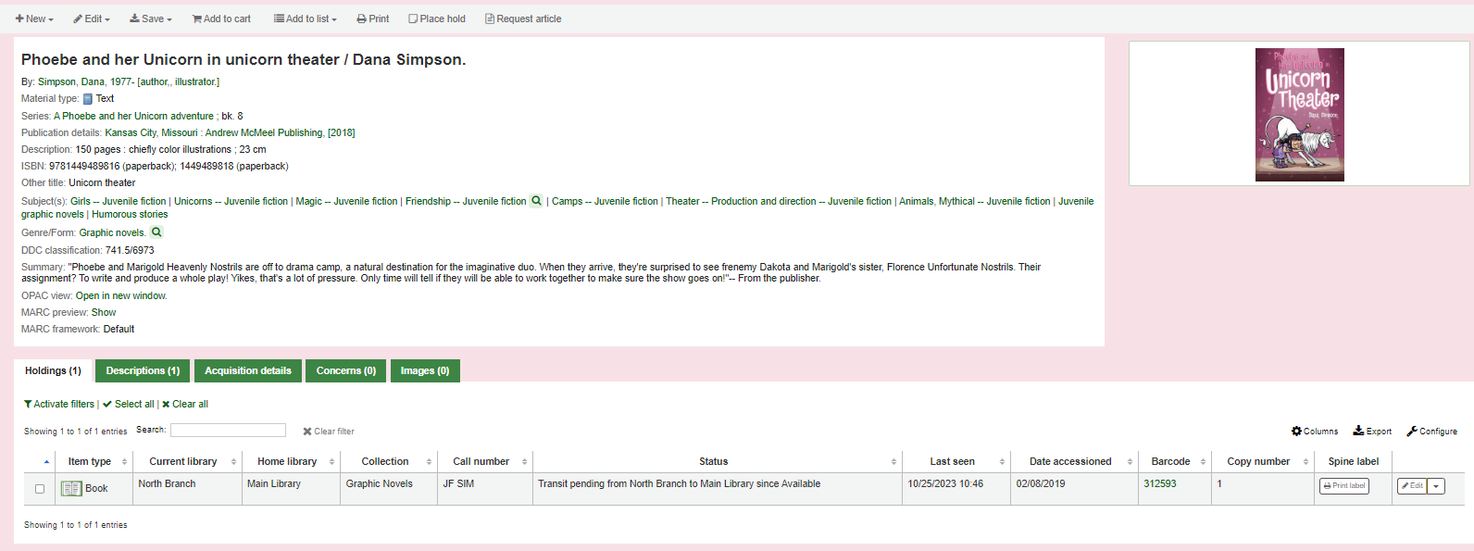Open the Acquisition details tab
The height and width of the screenshot is (551, 1474).
pos(247,370)
